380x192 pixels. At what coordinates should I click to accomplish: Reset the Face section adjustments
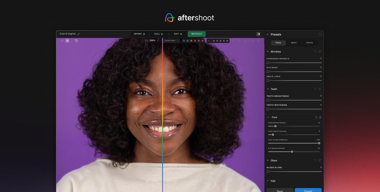pyautogui.click(x=316, y=117)
